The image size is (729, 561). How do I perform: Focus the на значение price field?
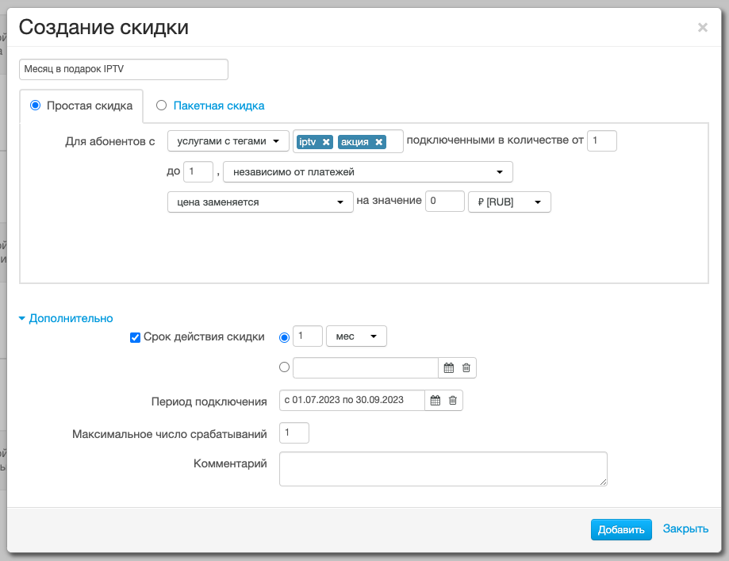tap(445, 201)
